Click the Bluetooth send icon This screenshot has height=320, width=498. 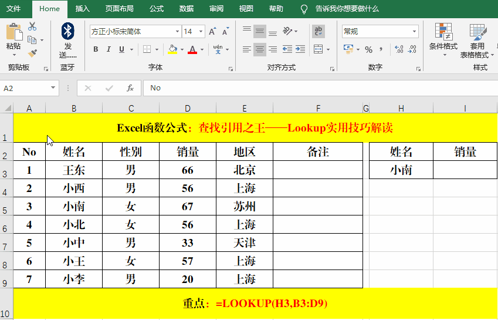coord(67,31)
